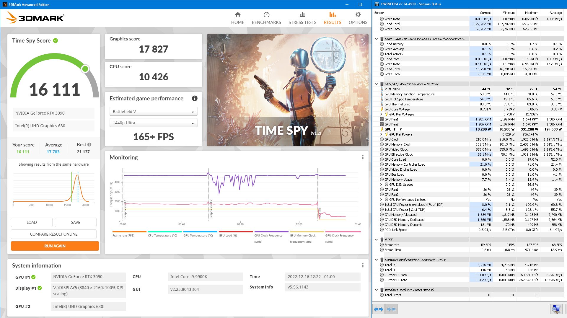The width and height of the screenshot is (567, 318).
Task: Click the HWiNFO64 title bar app icon
Action: coord(377,4)
